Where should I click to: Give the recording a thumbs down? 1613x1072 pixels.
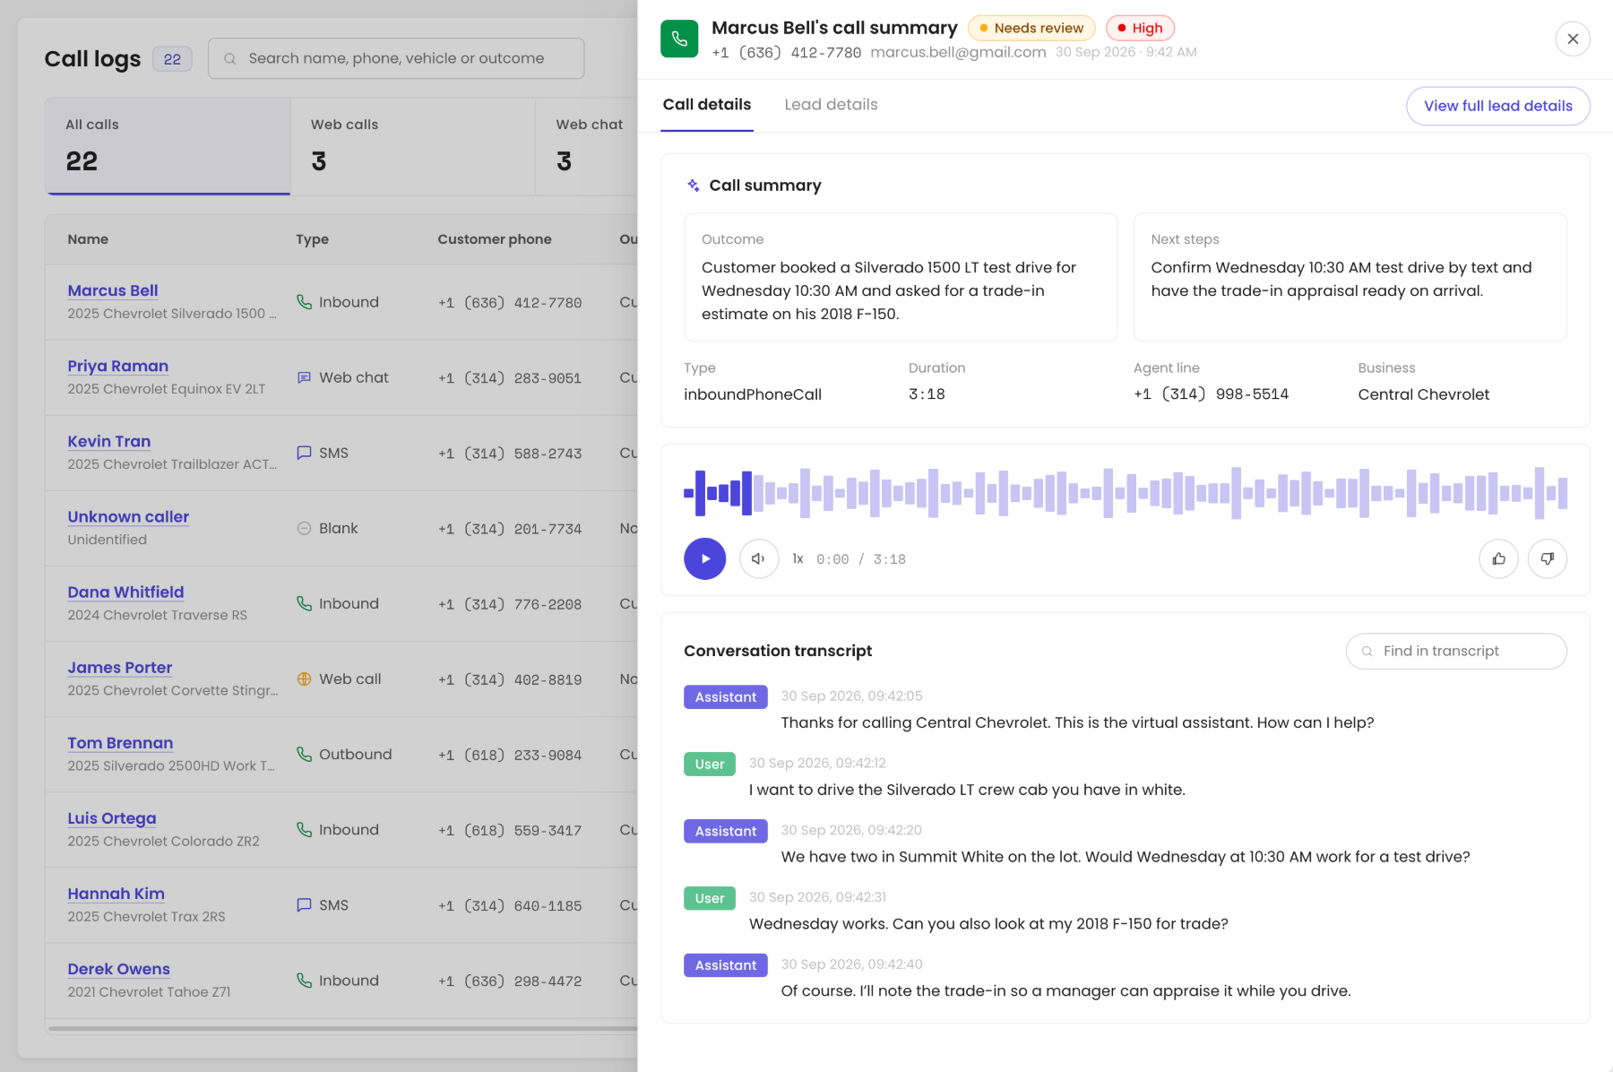1547,558
